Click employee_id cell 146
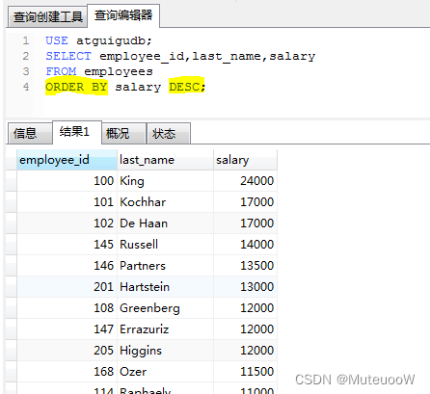The width and height of the screenshot is (430, 394). click(67, 266)
